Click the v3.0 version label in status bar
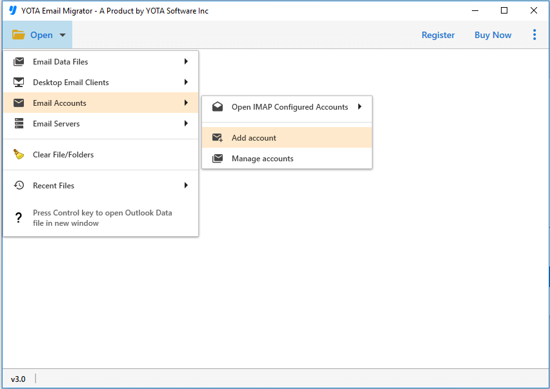This screenshot has width=550, height=389. point(18,379)
